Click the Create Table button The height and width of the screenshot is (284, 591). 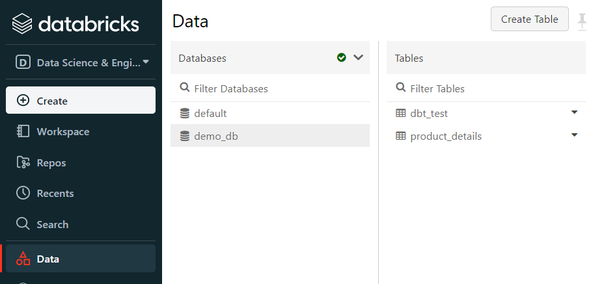530,19
